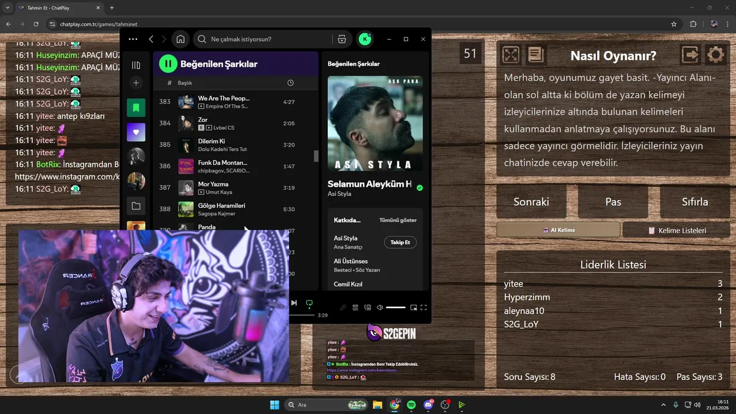Click leaderboard entry 'Hyperzimm'
Image resolution: width=736 pixels, height=414 pixels.
[x=527, y=297]
